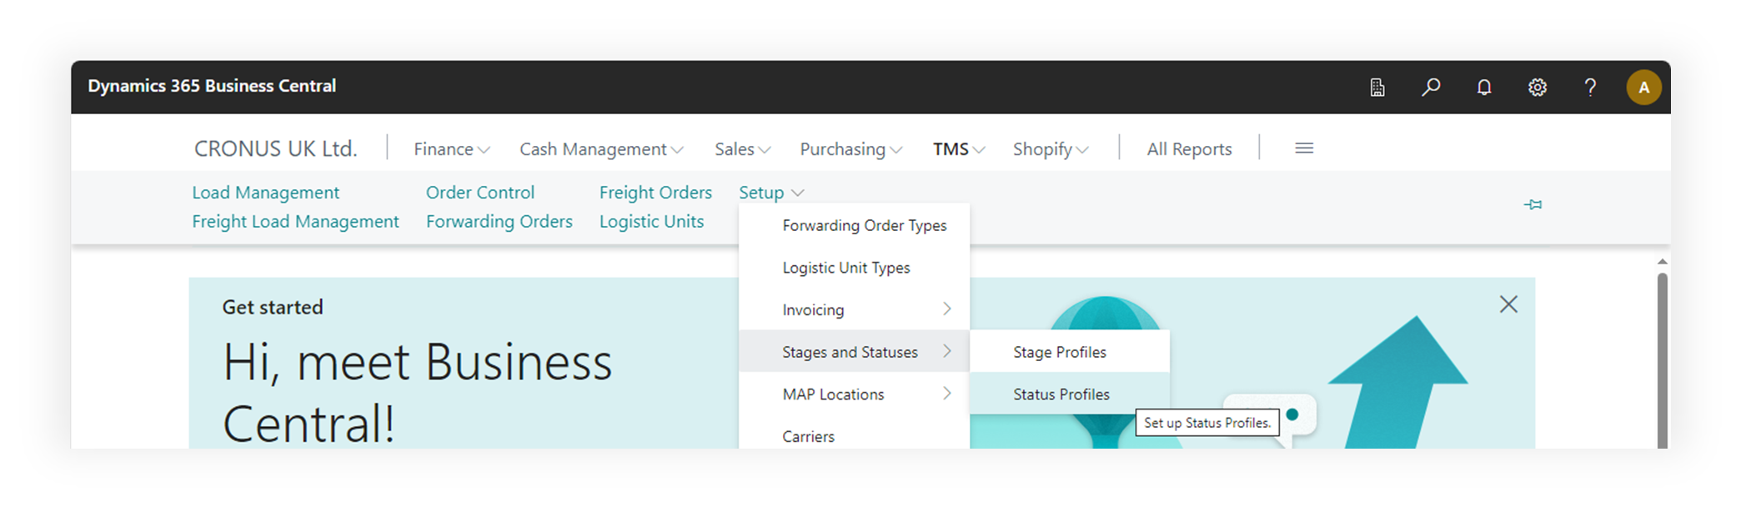Click the pin navigation icon
This screenshot has height=507, width=1741.
(x=1533, y=204)
